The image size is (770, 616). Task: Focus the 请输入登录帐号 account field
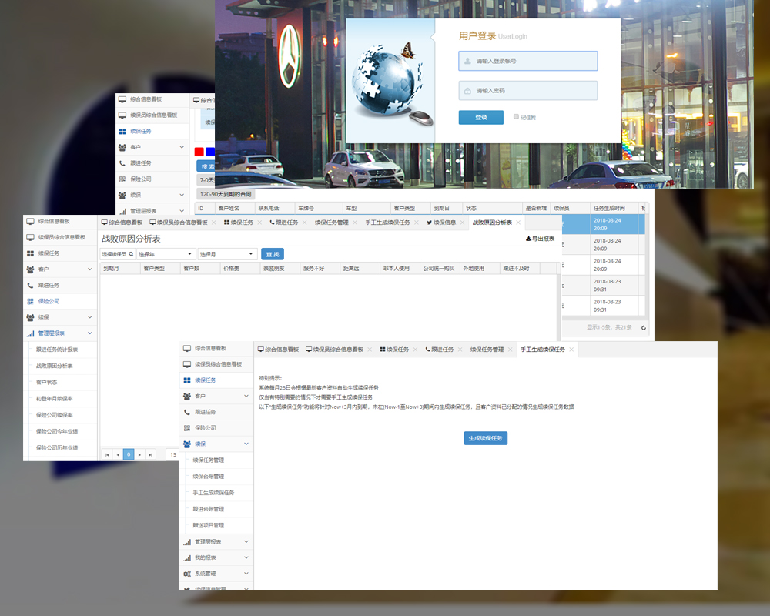coord(528,61)
